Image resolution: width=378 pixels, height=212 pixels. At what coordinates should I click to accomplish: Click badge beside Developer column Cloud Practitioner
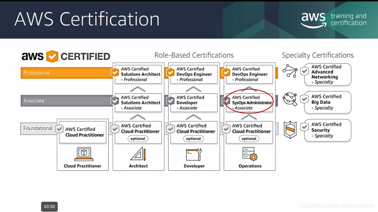[170, 129]
